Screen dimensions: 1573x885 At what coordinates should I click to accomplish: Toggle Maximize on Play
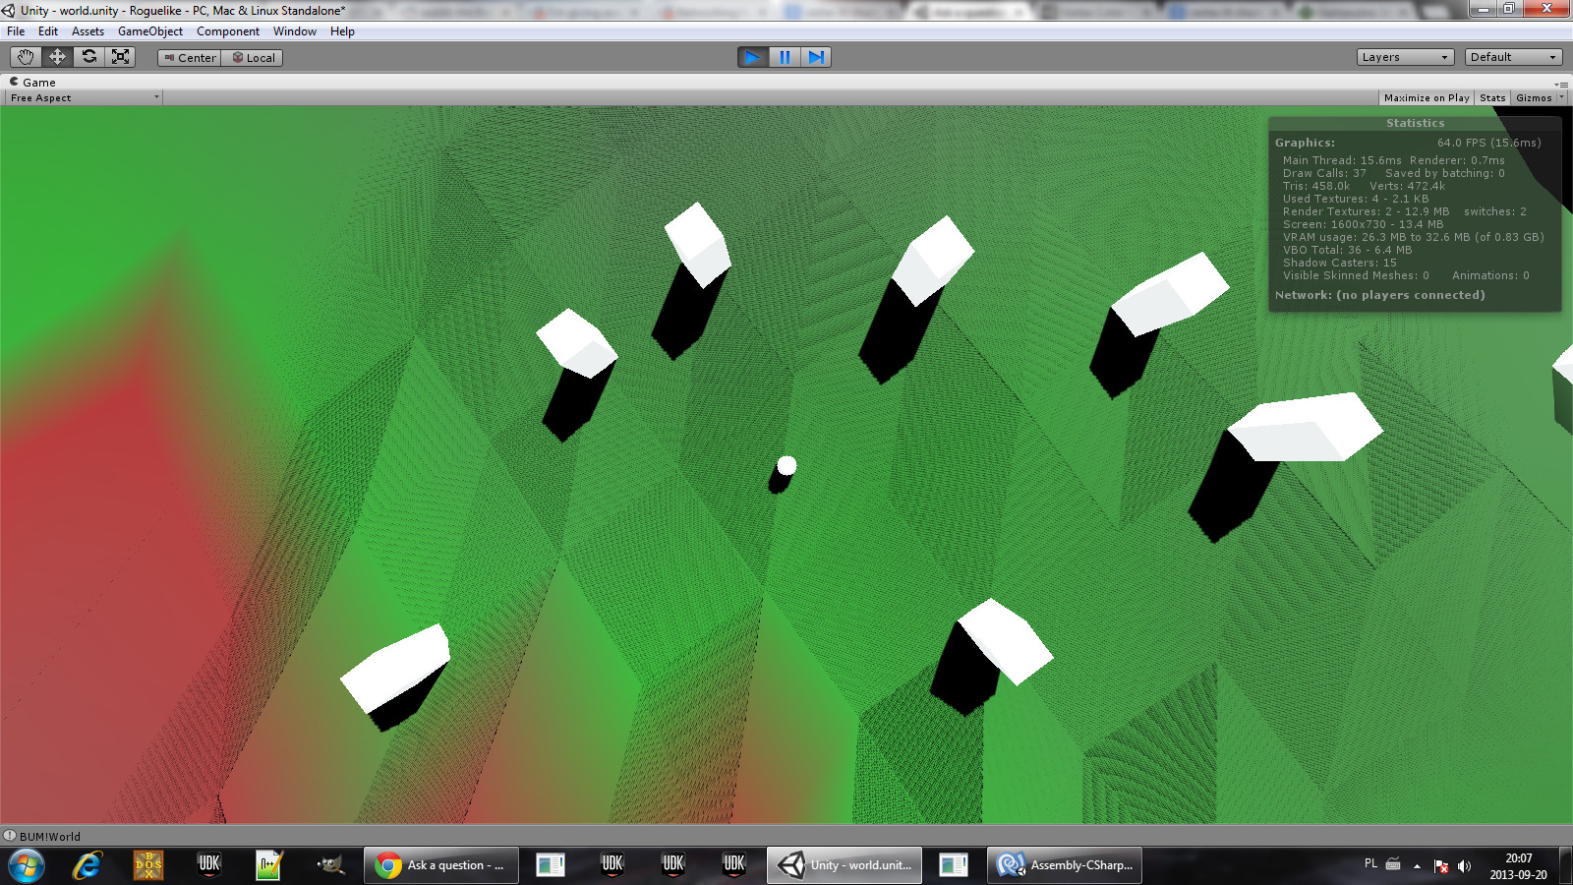click(1426, 97)
